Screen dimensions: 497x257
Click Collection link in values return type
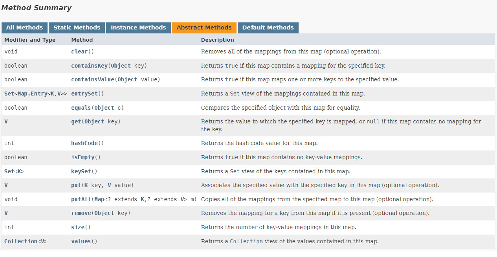21,241
